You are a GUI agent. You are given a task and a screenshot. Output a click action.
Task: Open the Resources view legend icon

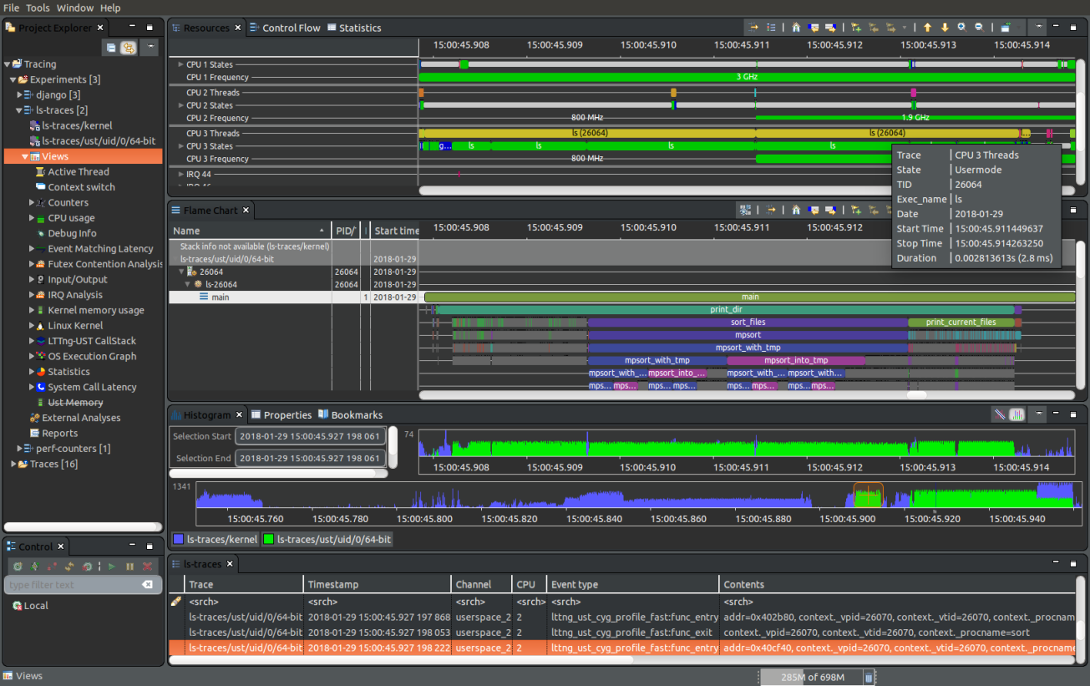772,28
